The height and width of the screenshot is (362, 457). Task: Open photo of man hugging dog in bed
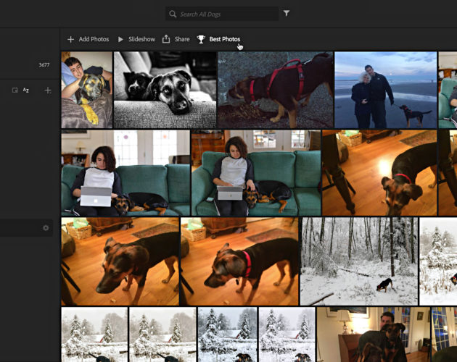click(x=87, y=90)
